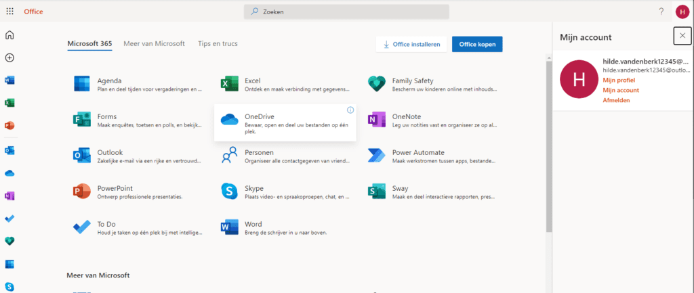694x293 pixels.
Task: Click Afmelden to sign out
Action: [616, 100]
